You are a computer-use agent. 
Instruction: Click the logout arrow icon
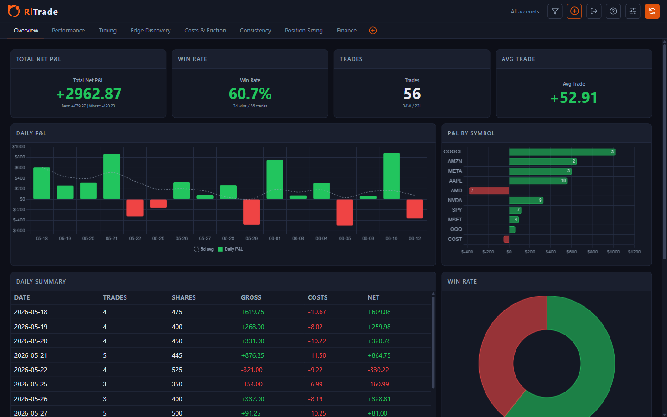594,11
